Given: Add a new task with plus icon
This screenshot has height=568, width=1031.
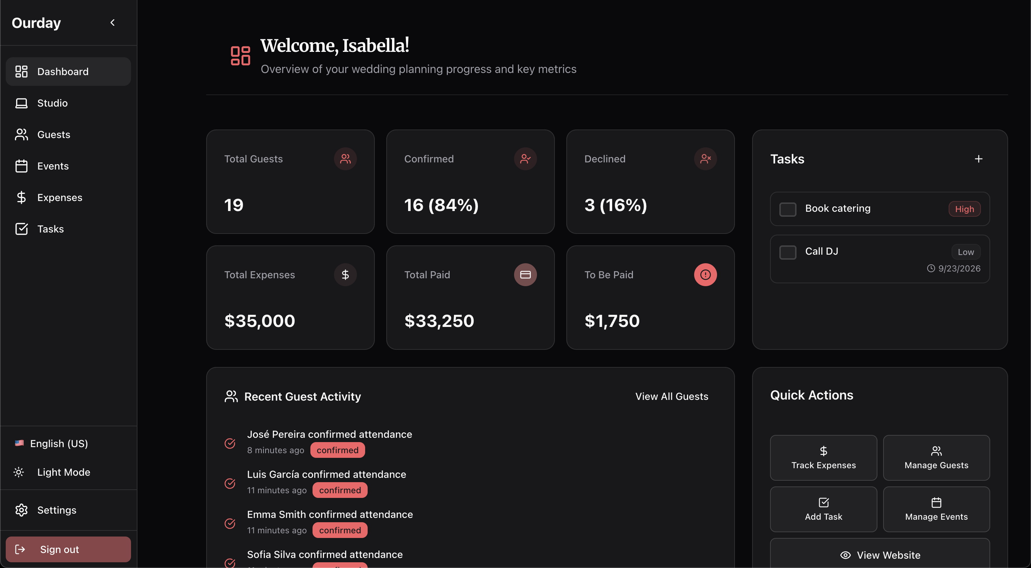Looking at the screenshot, I should click(978, 159).
